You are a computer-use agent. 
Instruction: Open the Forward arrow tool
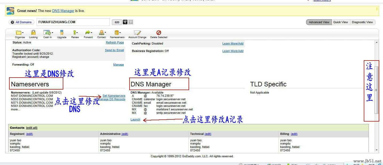pos(88,33)
